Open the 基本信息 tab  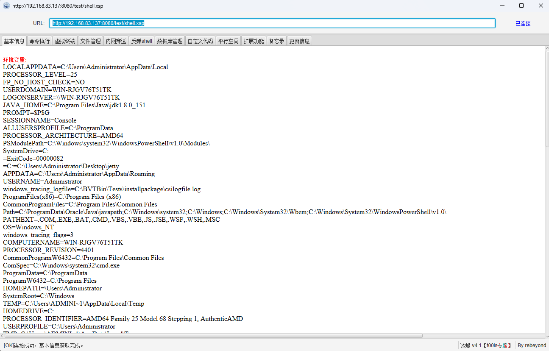click(x=14, y=41)
